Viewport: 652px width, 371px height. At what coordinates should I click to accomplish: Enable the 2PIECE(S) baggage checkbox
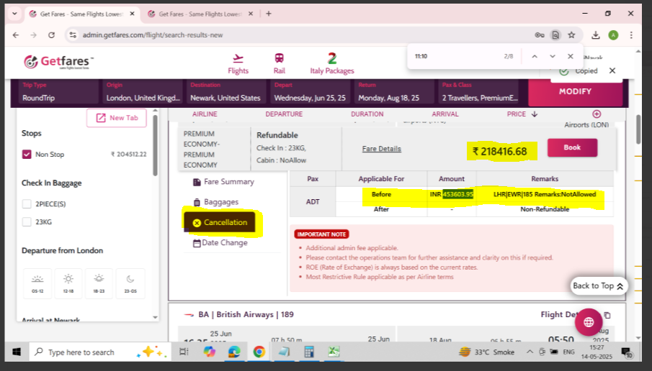click(27, 203)
